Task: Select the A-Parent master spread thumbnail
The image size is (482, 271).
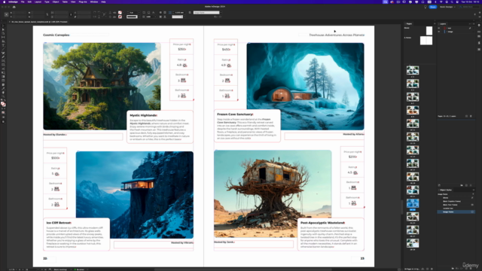Action: pyautogui.click(x=426, y=40)
